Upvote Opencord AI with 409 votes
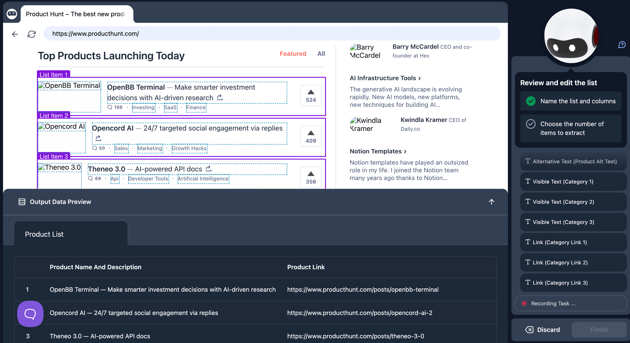 [x=311, y=136]
